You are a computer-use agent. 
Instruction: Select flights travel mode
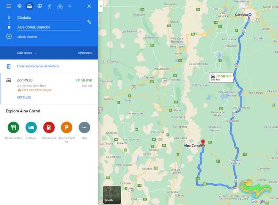70,6
